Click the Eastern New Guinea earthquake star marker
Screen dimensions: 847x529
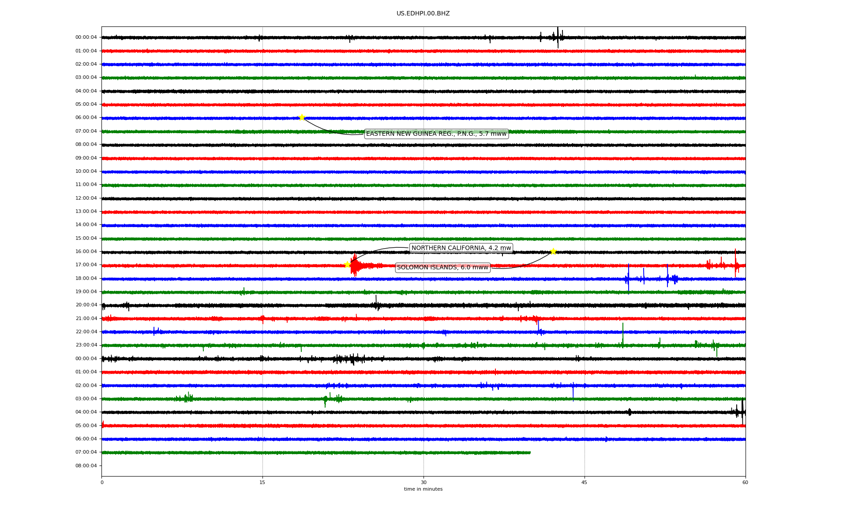pos(302,117)
